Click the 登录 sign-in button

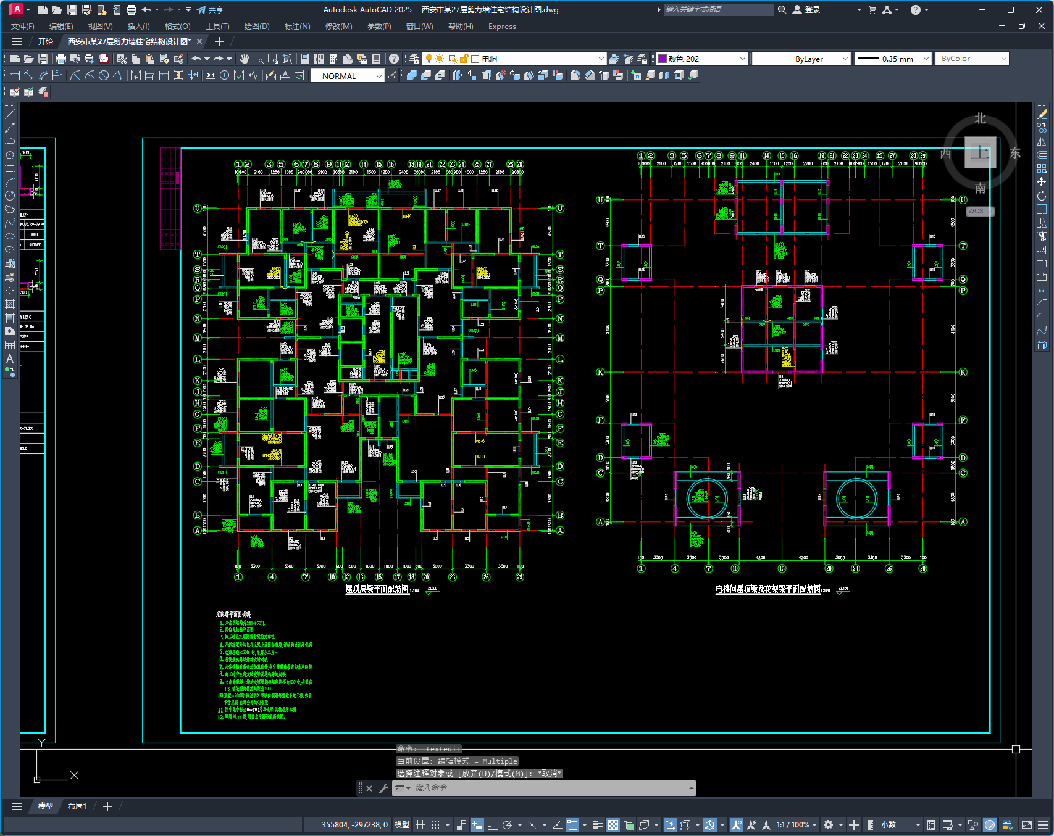point(806,10)
